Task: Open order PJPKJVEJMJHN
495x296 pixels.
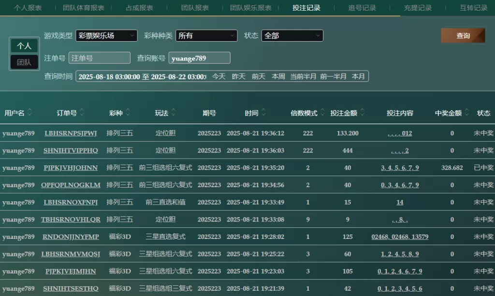Action: tap(71, 271)
